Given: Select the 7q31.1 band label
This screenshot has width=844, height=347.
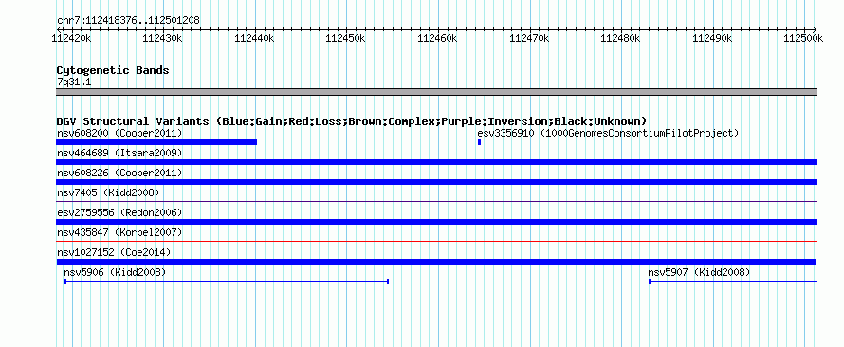Looking at the screenshot, I should 74,82.
